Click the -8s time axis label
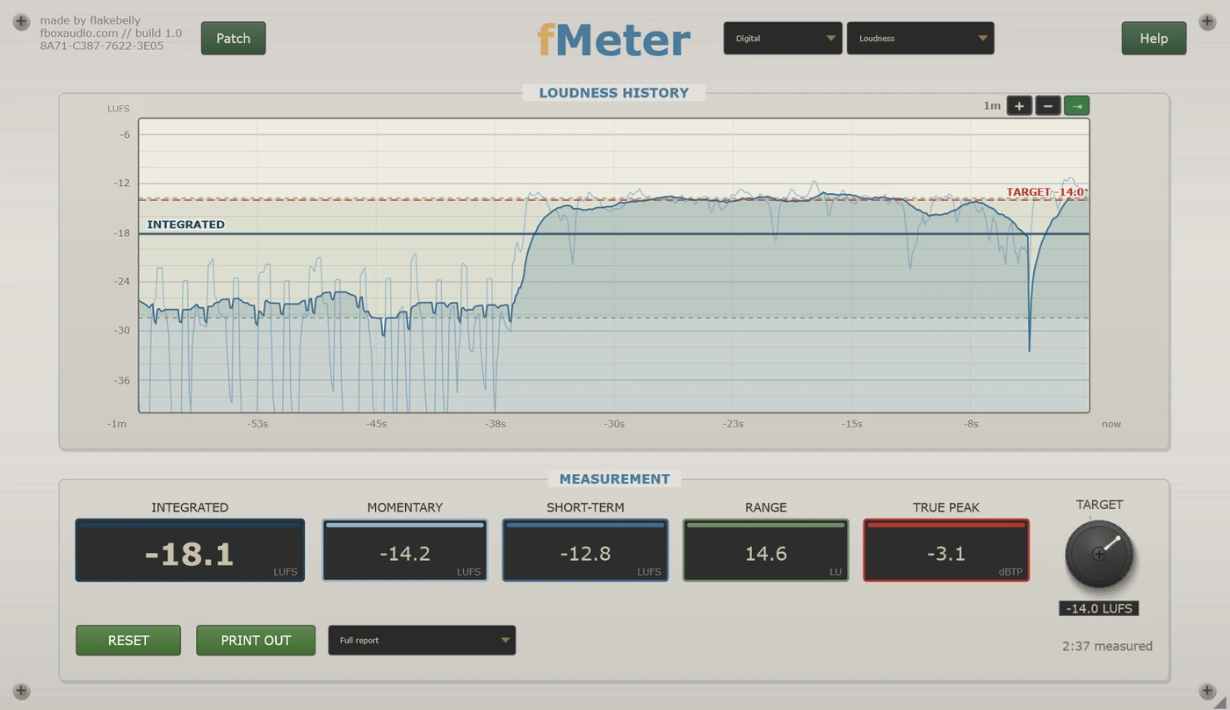This screenshot has width=1230, height=710. (970, 424)
